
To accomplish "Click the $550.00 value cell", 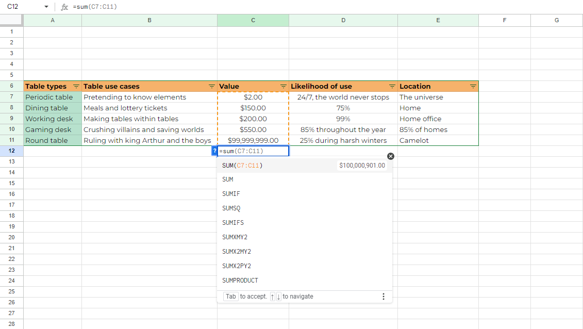I will [253, 129].
